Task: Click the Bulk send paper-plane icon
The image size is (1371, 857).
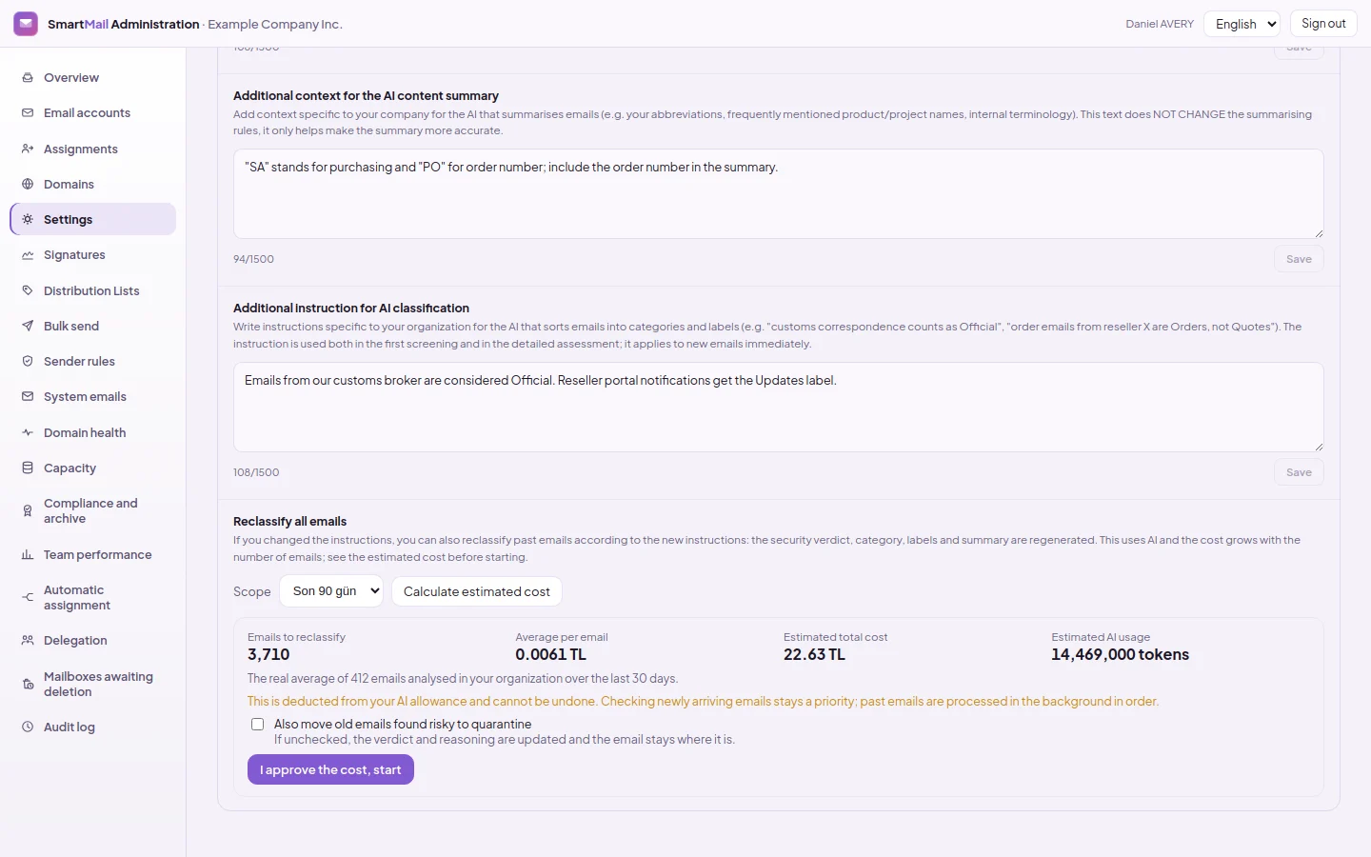Action: pos(28,326)
